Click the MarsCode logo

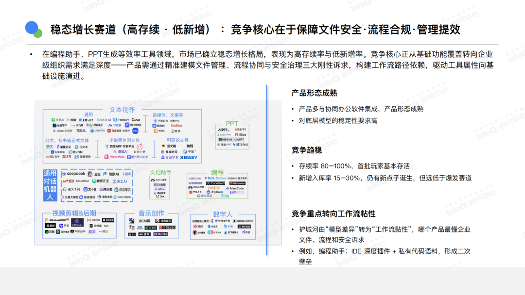point(235,188)
